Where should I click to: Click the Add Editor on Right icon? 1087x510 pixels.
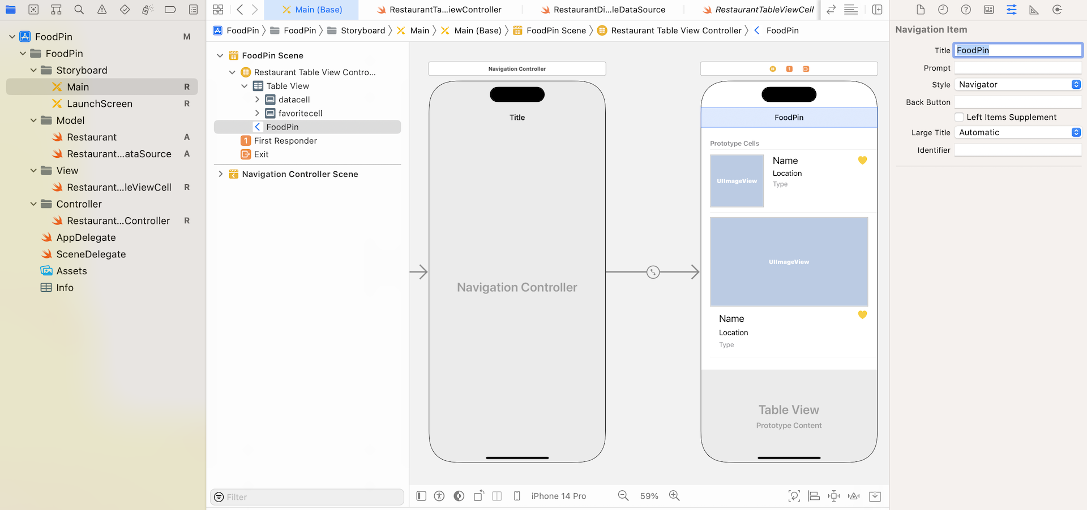[x=877, y=10]
